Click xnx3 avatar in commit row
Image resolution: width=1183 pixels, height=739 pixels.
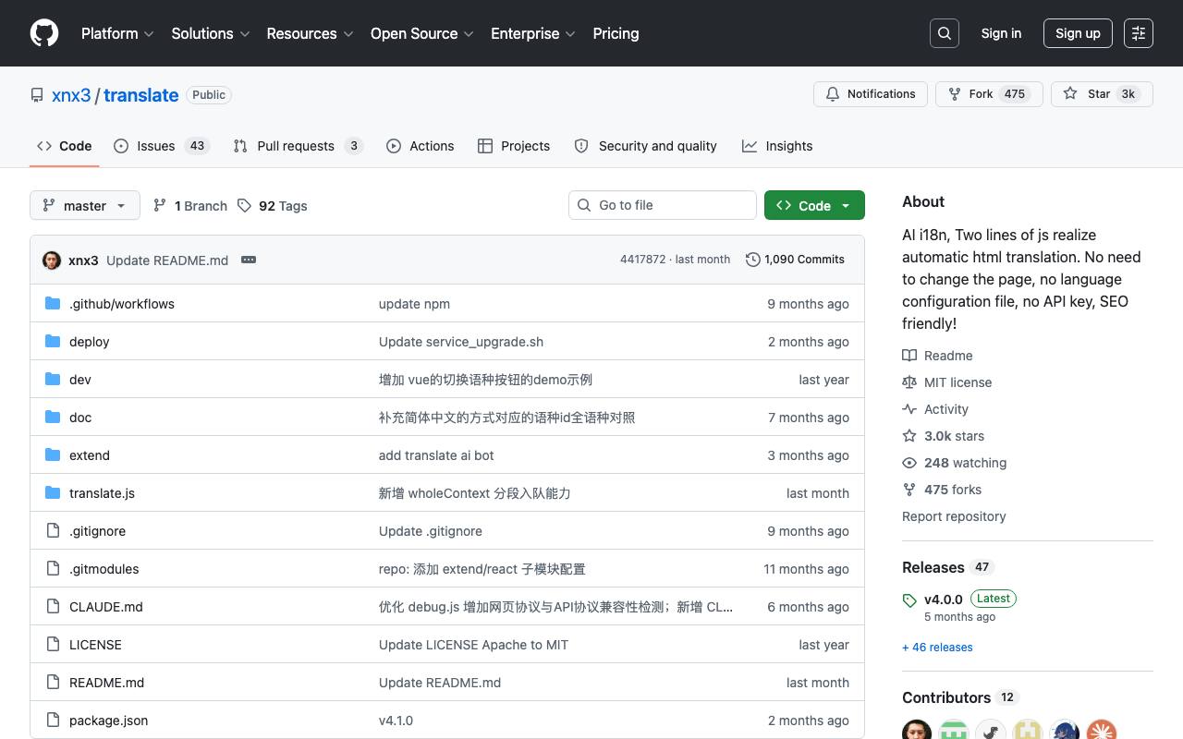tap(52, 260)
